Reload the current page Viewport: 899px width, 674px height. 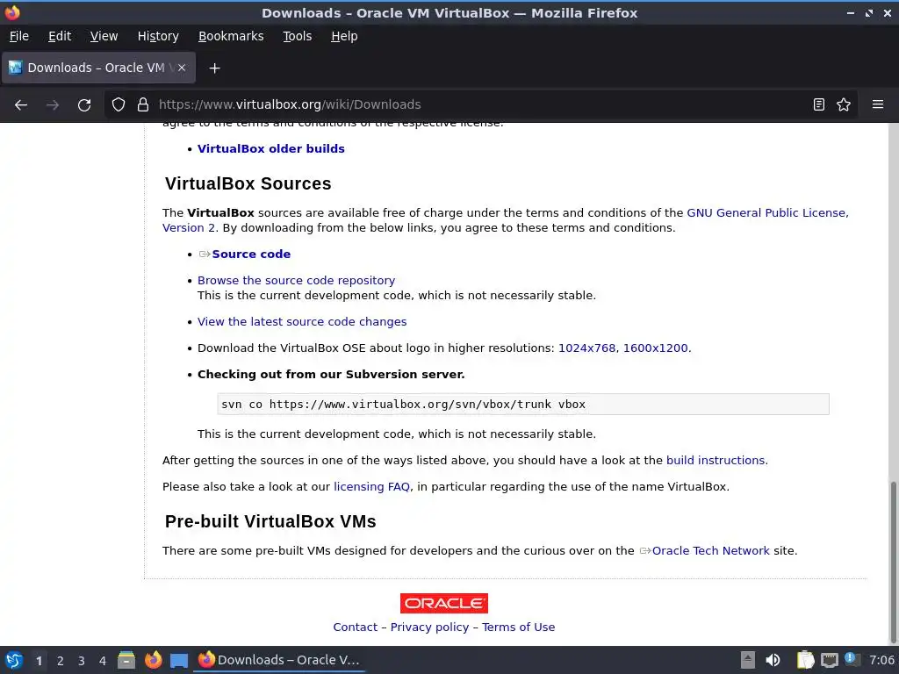pyautogui.click(x=84, y=105)
